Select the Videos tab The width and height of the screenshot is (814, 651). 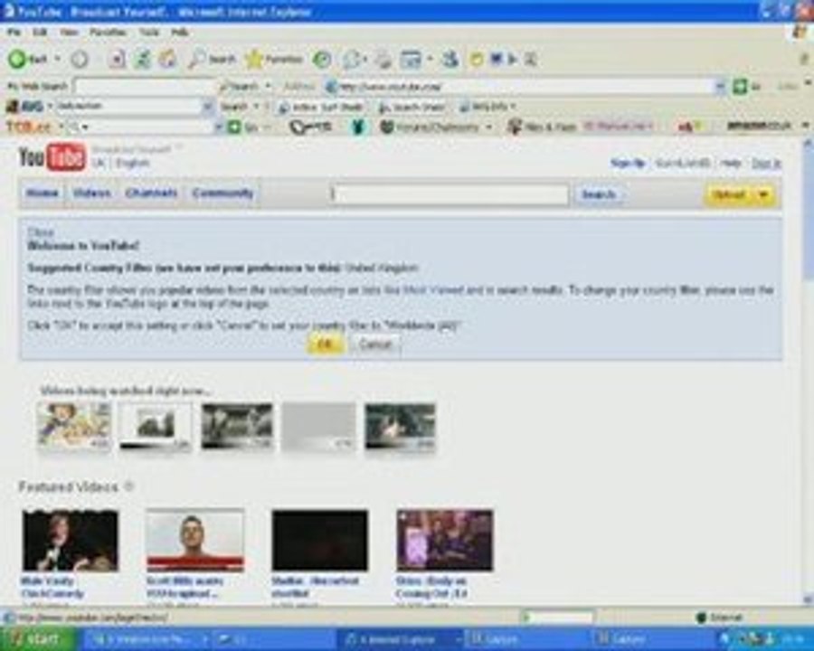click(92, 193)
